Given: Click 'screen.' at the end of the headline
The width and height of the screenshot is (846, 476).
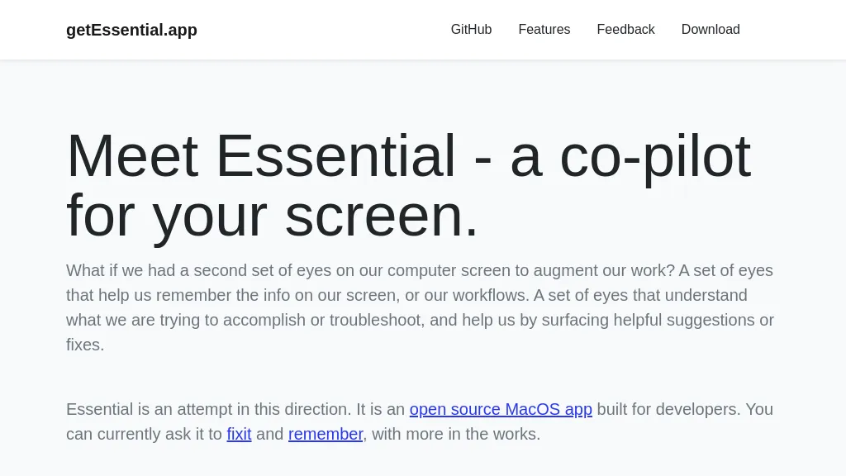Looking at the screenshot, I should 382,216.
